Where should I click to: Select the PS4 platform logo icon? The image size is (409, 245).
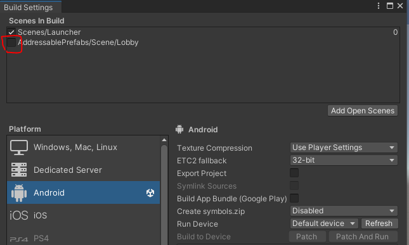(x=19, y=239)
